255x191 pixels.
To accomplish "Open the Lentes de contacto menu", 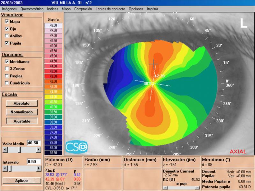I will [110, 9].
